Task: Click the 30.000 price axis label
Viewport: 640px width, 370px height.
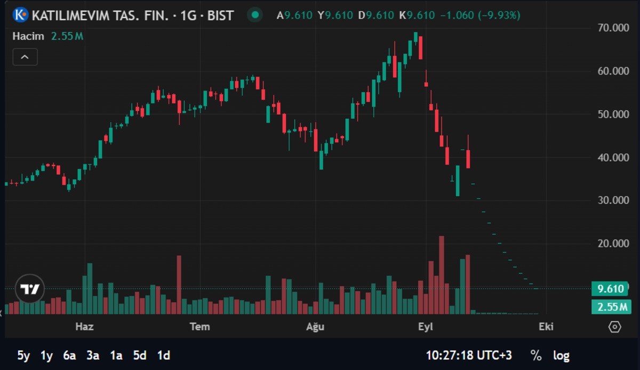Action: coord(614,200)
